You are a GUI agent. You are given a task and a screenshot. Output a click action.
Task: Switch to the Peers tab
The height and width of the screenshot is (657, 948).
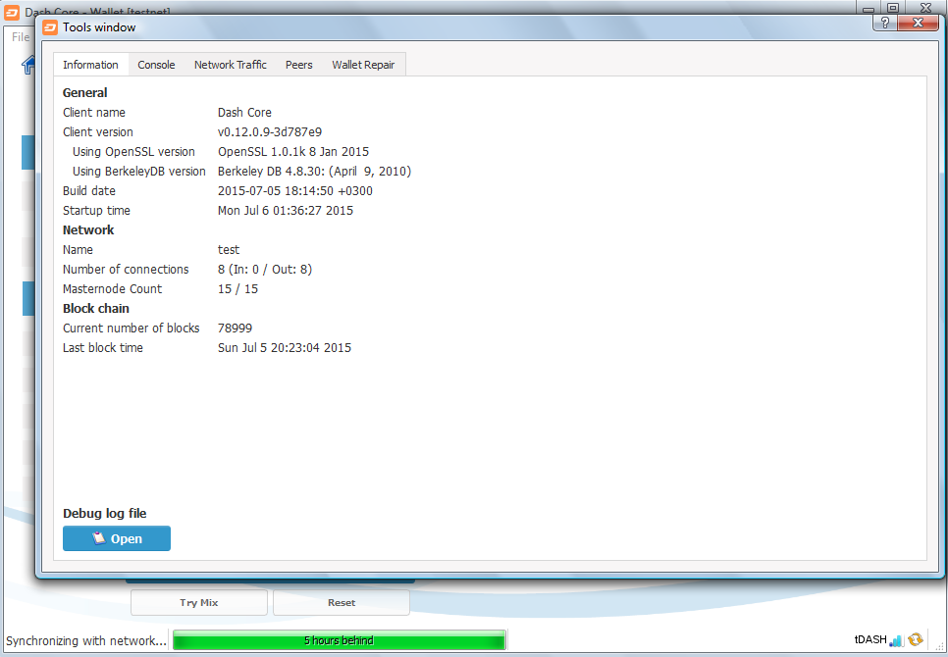[x=298, y=65]
